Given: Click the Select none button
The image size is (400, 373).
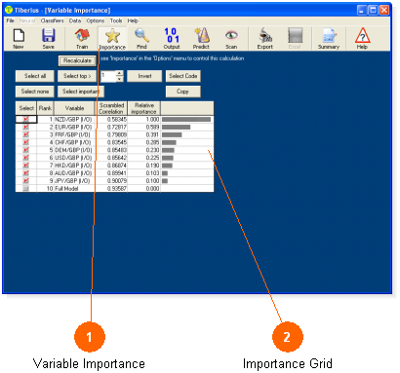Looking at the screenshot, I should pyautogui.click(x=35, y=92).
